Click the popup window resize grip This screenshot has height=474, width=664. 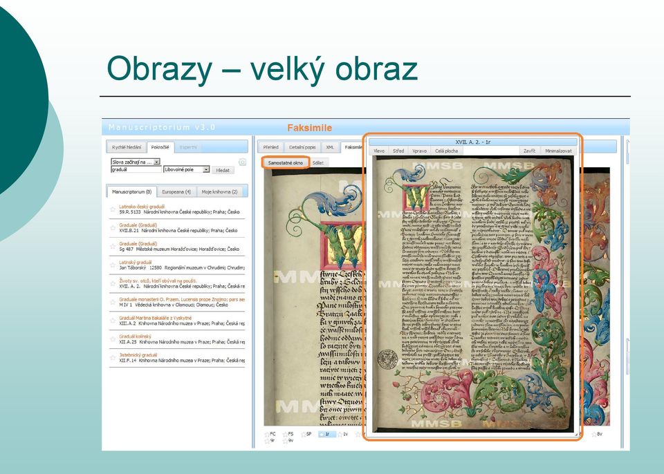pyautogui.click(x=576, y=434)
